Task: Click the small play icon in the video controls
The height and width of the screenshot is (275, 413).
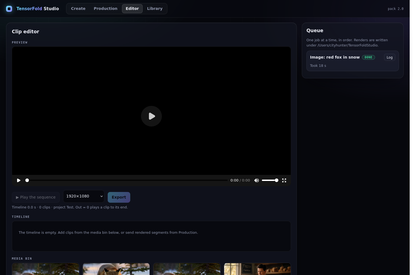Action: click(19, 180)
